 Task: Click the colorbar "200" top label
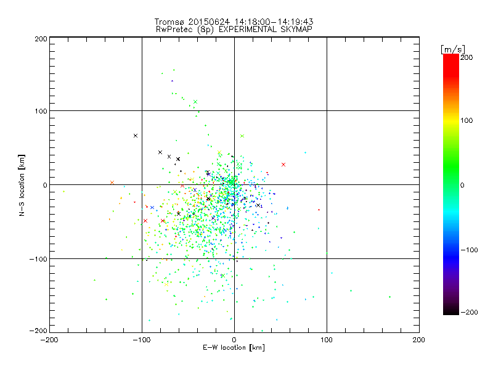pos(467,57)
